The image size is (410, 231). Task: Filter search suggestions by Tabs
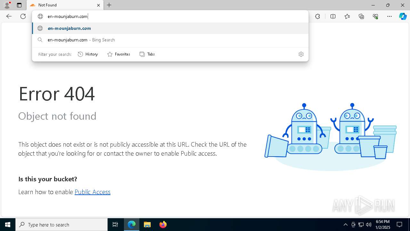pos(147,54)
